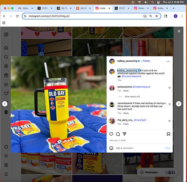The image size is (187, 182).
Task: Open Instagram search in the sidebar
Action: pos(6,57)
